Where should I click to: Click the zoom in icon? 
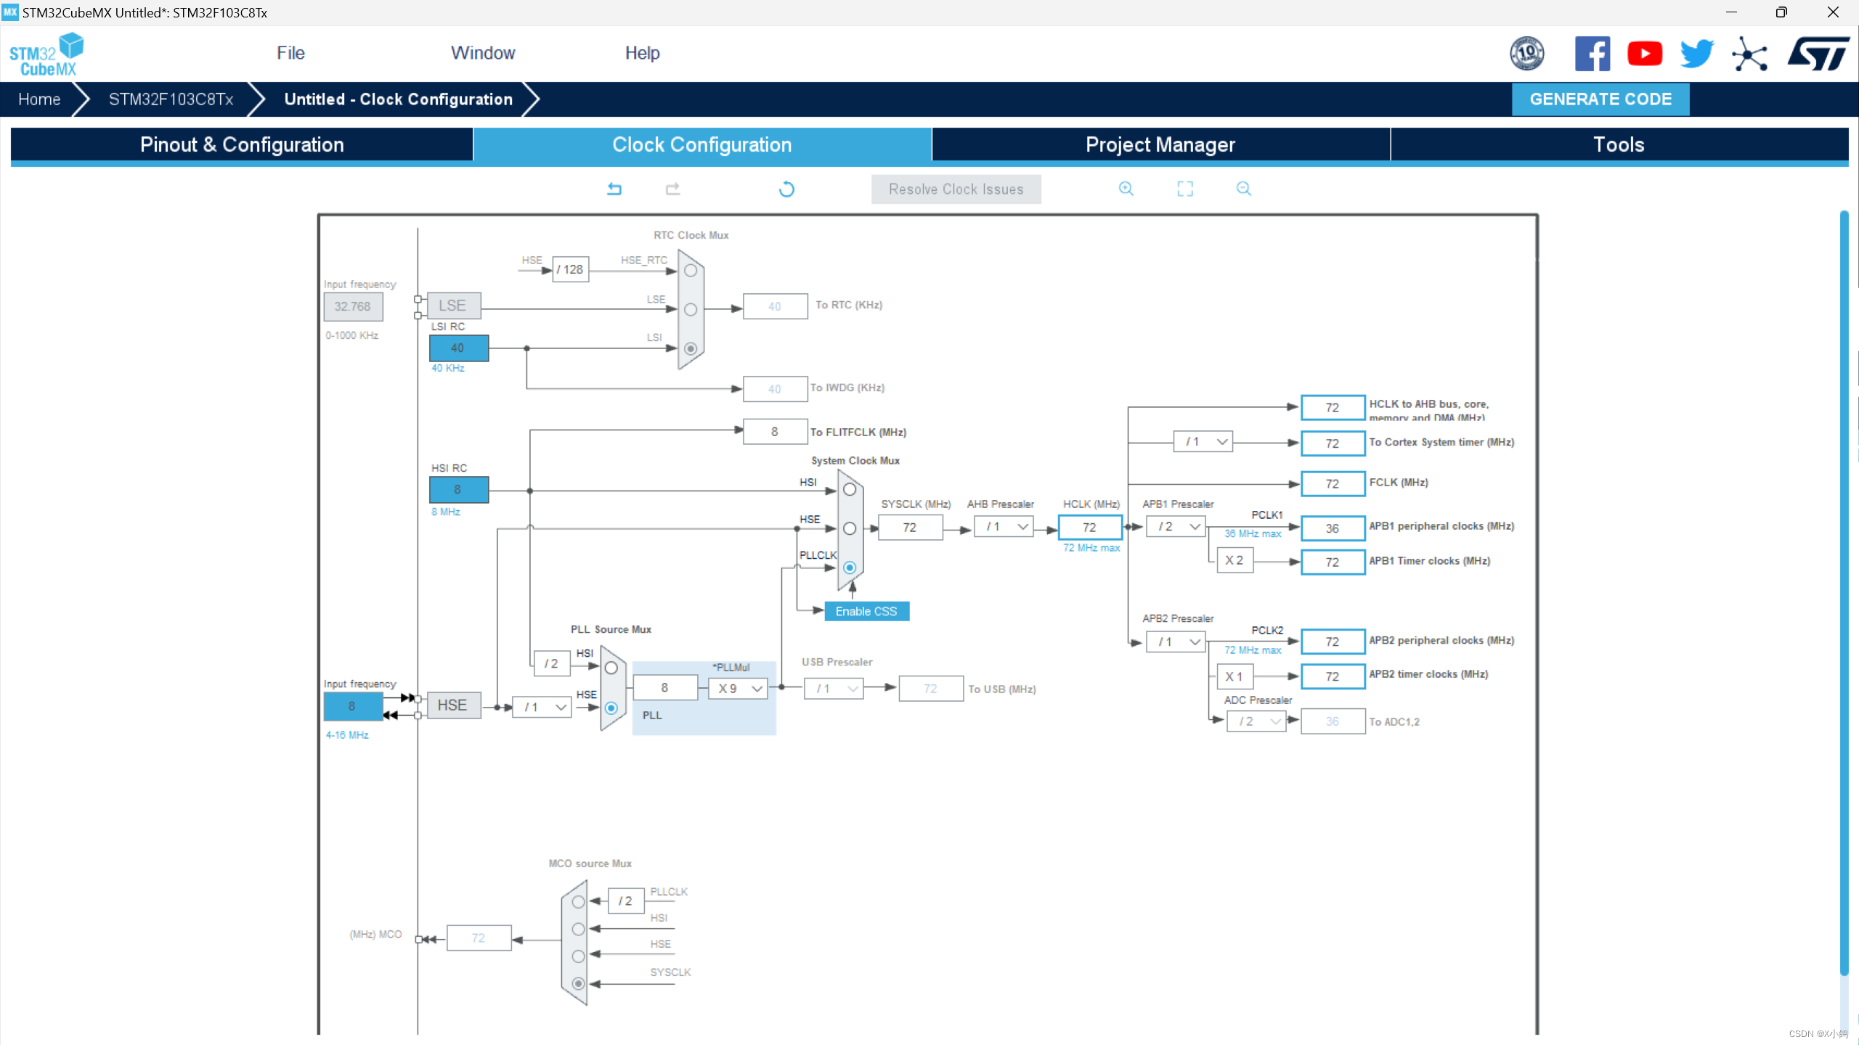[x=1125, y=189]
